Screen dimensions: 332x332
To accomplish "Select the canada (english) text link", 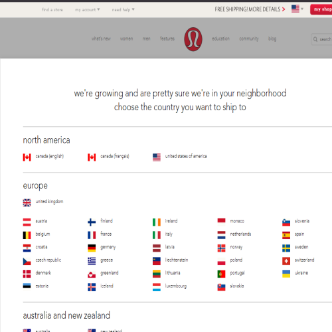I will [x=50, y=156].
